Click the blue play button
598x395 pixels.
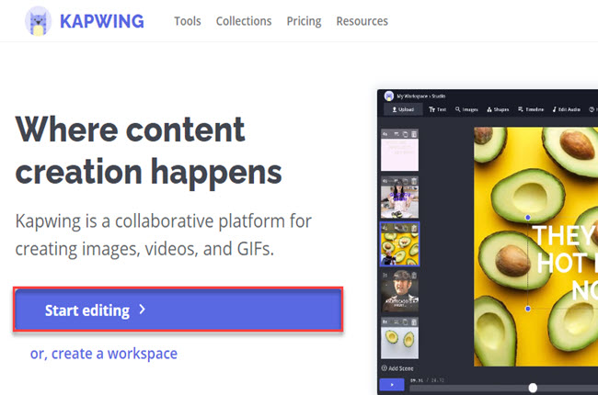pos(392,385)
